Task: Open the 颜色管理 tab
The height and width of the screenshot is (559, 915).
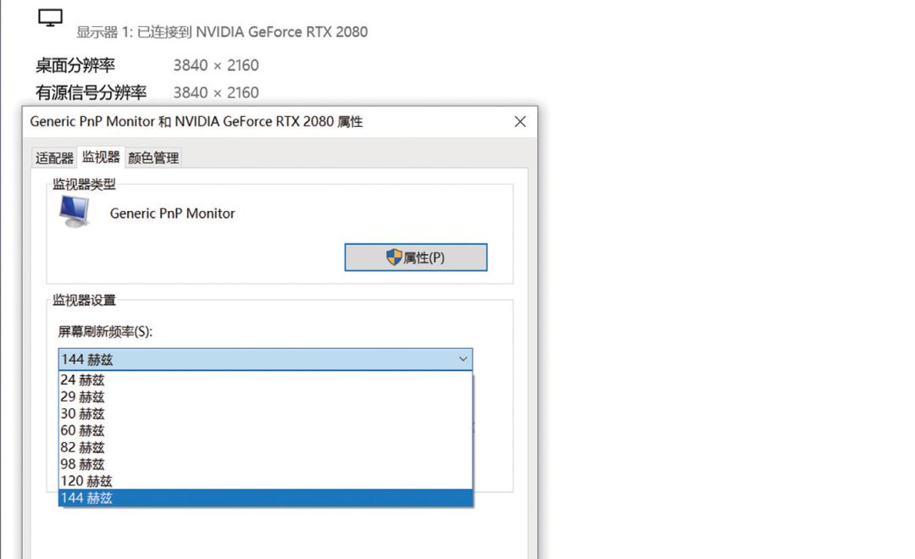Action: click(153, 158)
